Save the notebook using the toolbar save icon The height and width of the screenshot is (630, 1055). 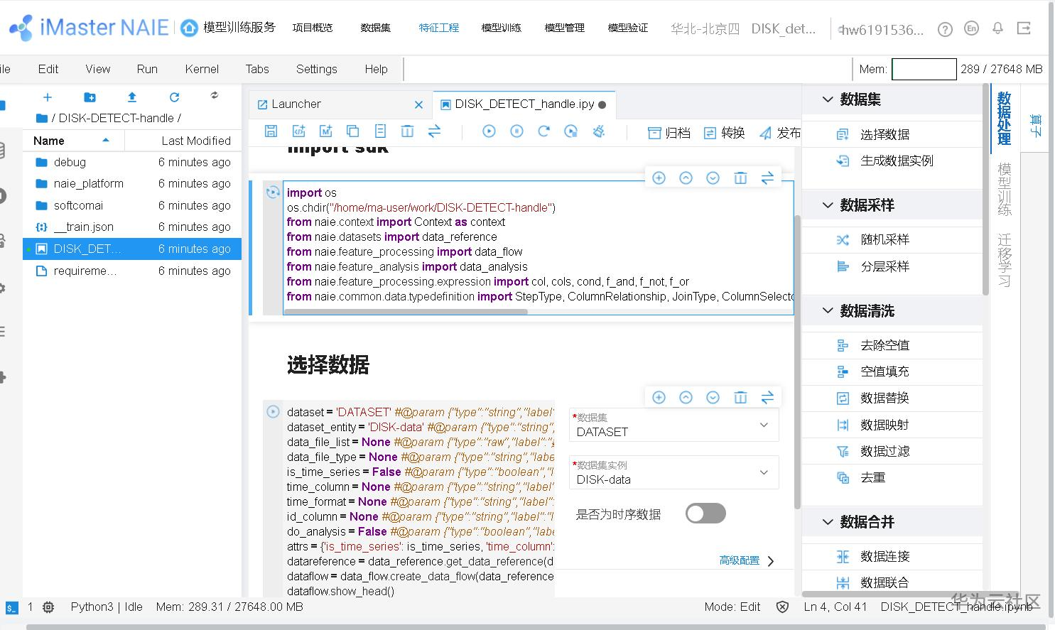(271, 131)
